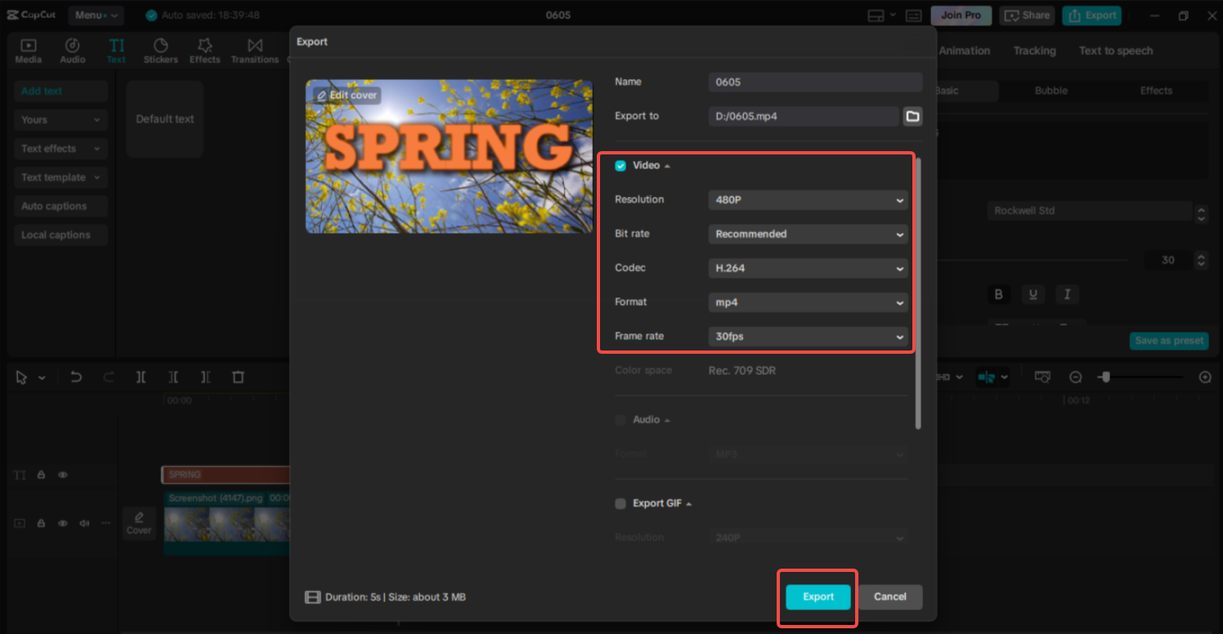Click the Share button in title bar
The height and width of the screenshot is (634, 1223).
click(x=1027, y=16)
